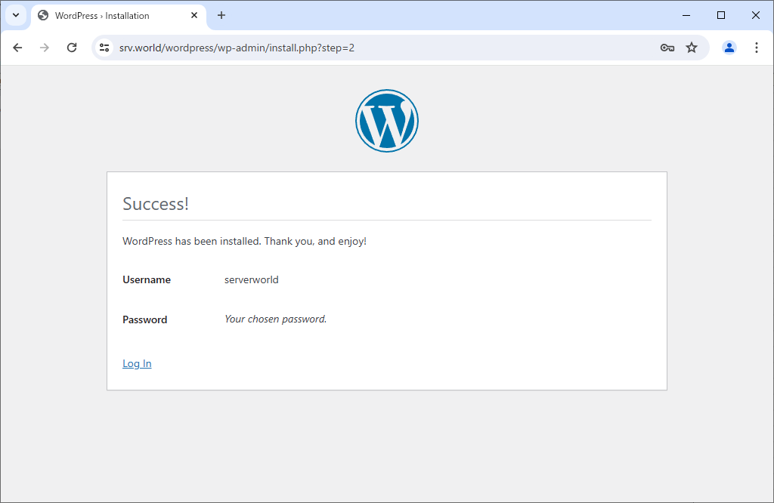Screen dimensions: 774x503
Task: Open Chrome's three-dot menu
Action: pyautogui.click(x=756, y=48)
